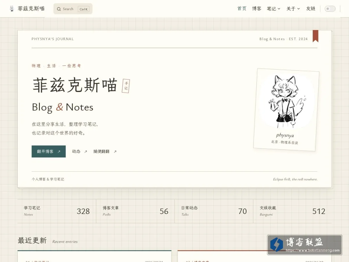349x262 pixels.
Task: Click the Blog & Notes · EST. 2024 text
Action: 284,39
